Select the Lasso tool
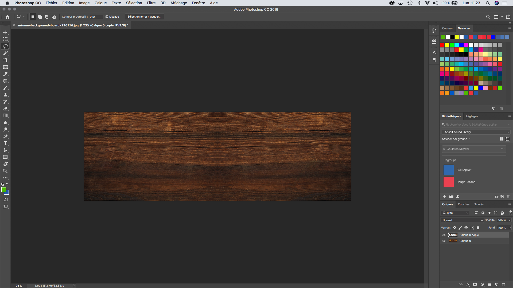This screenshot has width=513, height=288. click(x=5, y=46)
